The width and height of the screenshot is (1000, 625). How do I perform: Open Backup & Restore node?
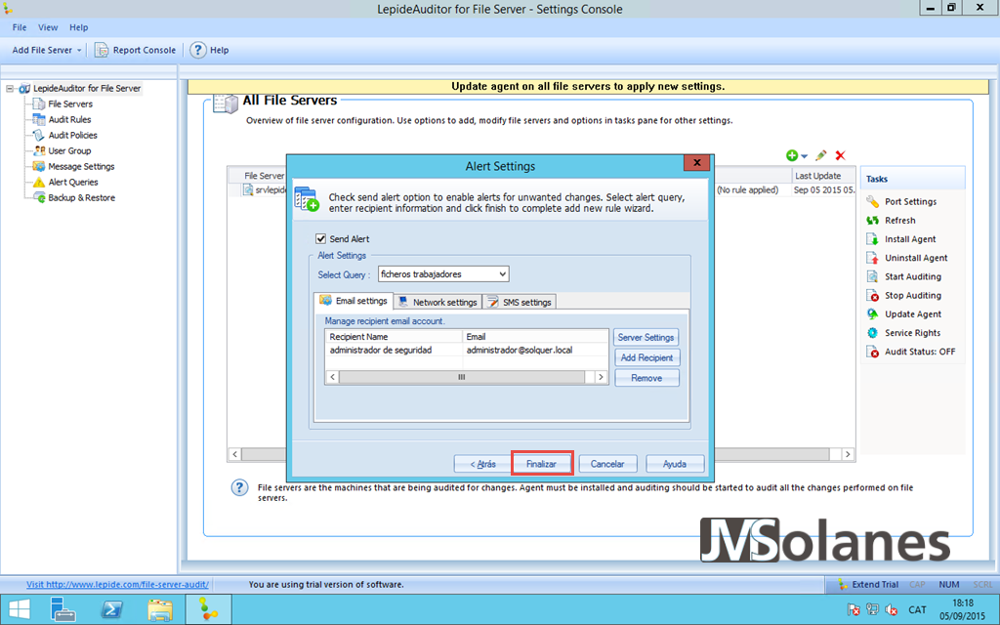(x=82, y=197)
